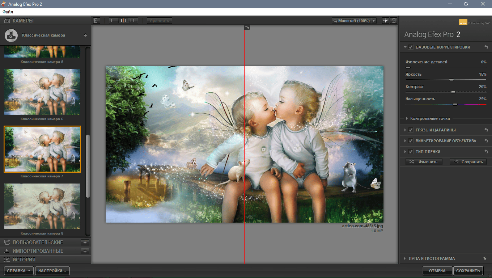This screenshot has width=492, height=278.
Task: Open the Масштаб zoom dropdown arrow
Action: click(x=374, y=21)
